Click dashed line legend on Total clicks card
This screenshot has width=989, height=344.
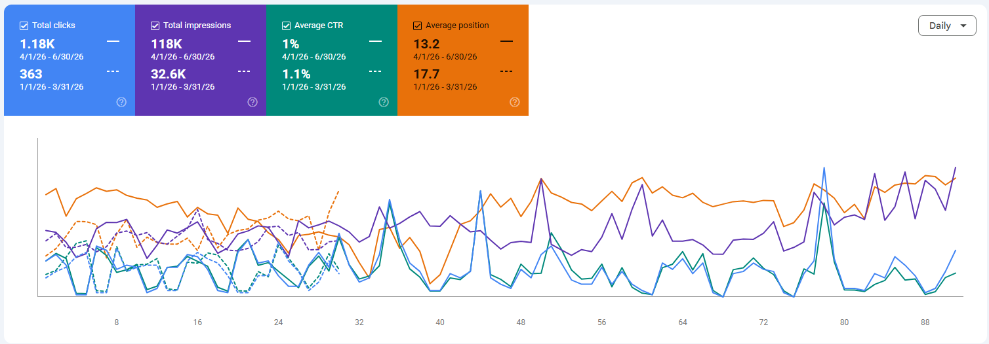click(113, 71)
